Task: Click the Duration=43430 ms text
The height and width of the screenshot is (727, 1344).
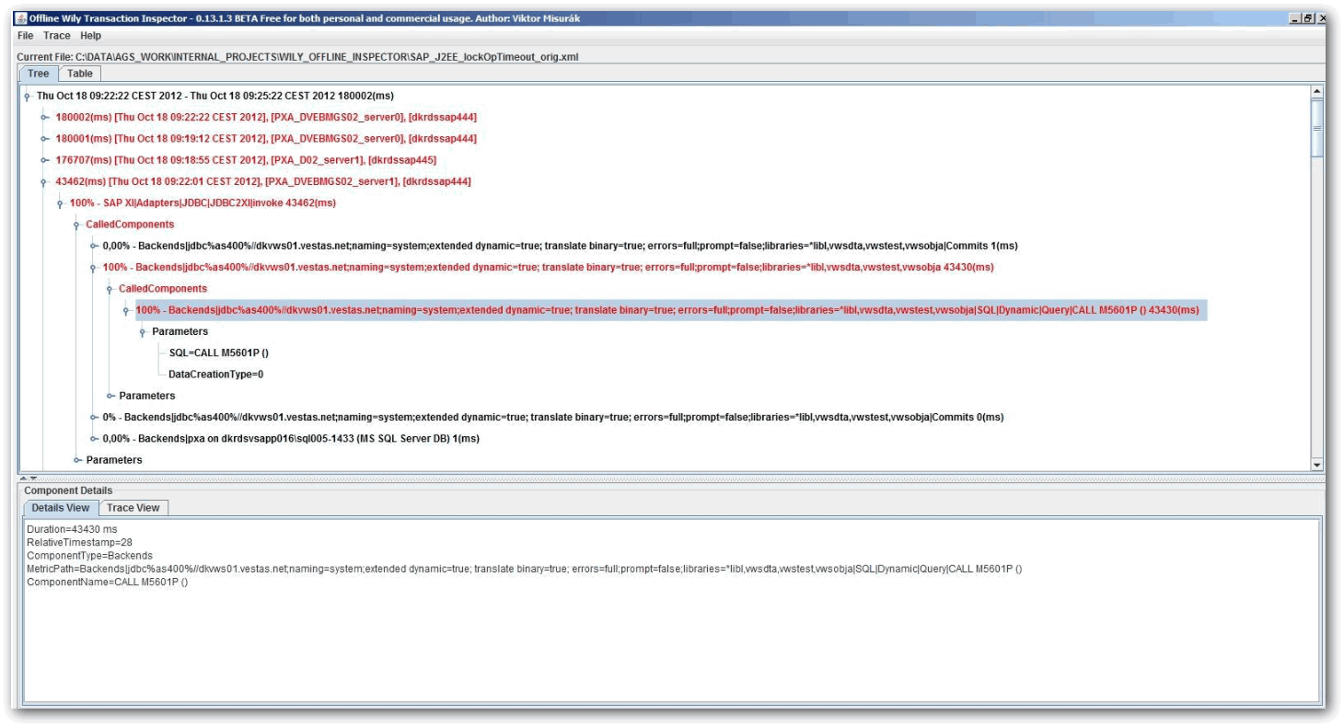Action: click(72, 530)
